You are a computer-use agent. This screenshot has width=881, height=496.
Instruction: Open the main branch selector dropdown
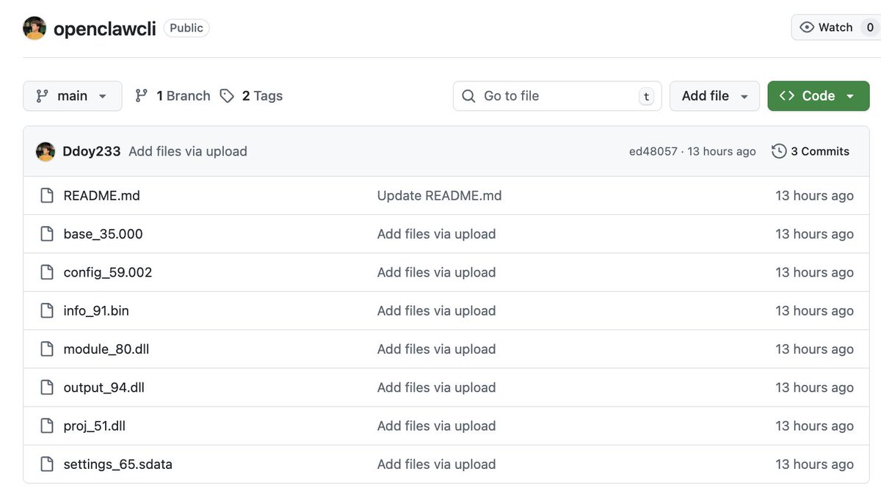[x=73, y=96]
